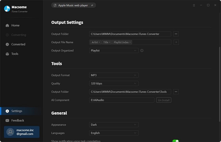Screen dimensions: 221x142
Task: Open the hamburger menu in title bar
Action: [194, 5]
